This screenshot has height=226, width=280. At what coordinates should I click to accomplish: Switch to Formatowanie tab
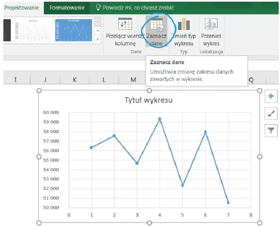(x=67, y=8)
